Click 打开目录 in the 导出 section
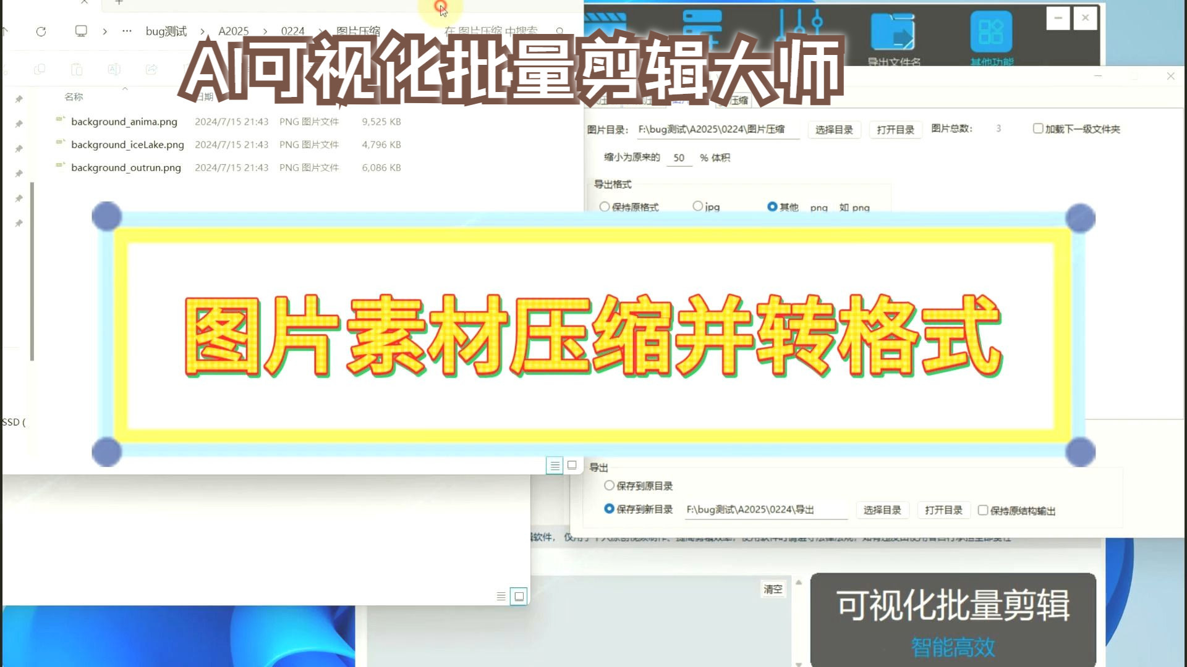 pos(943,510)
